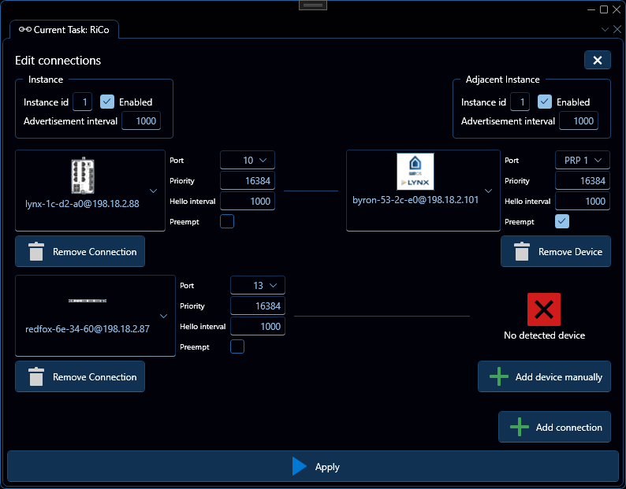Minimize the application window
This screenshot has height=489, width=626.
click(x=591, y=9)
